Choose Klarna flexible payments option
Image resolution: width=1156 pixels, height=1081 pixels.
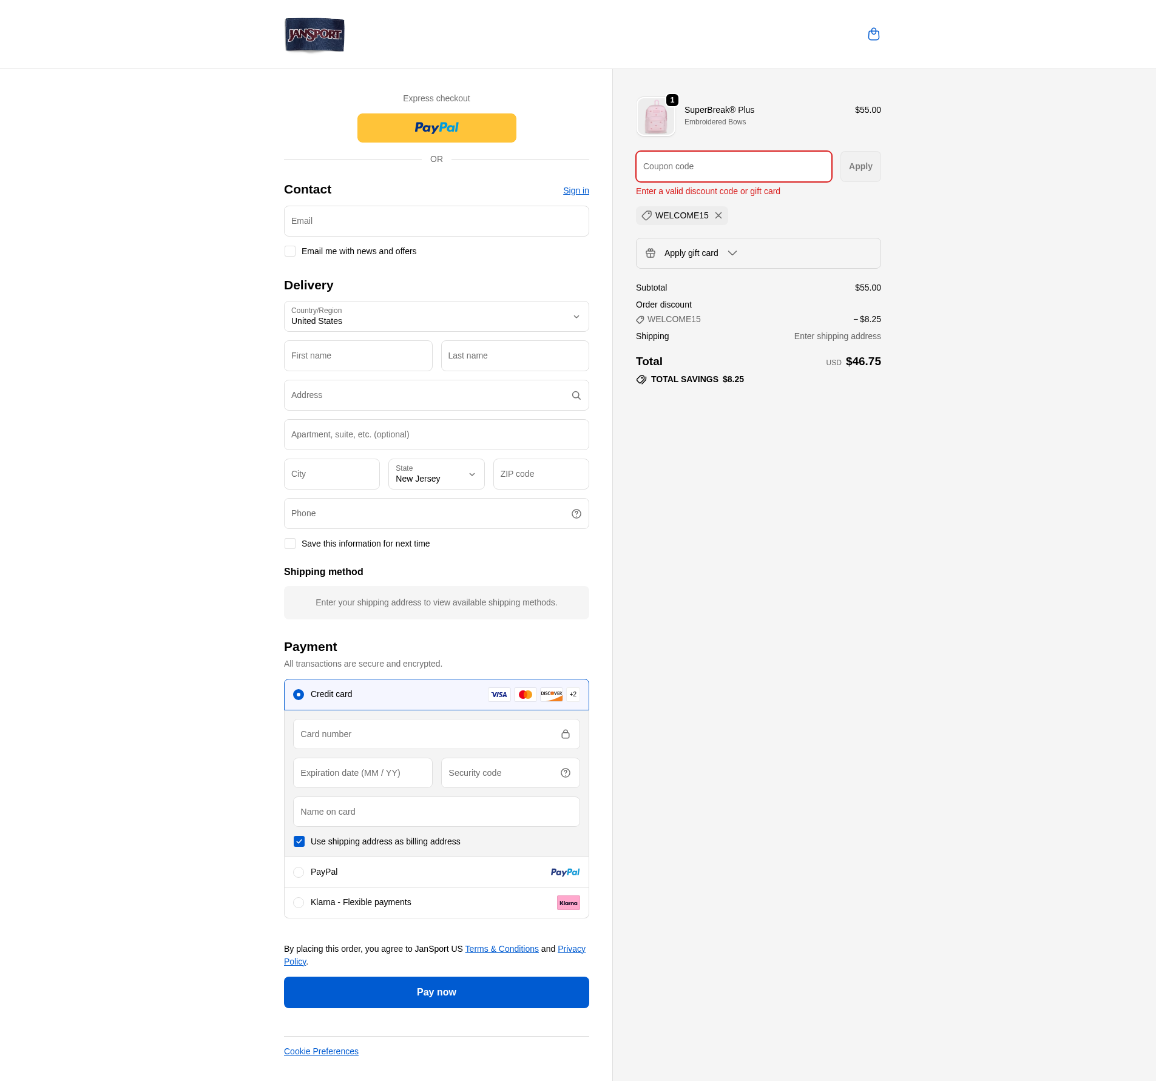[x=299, y=903]
